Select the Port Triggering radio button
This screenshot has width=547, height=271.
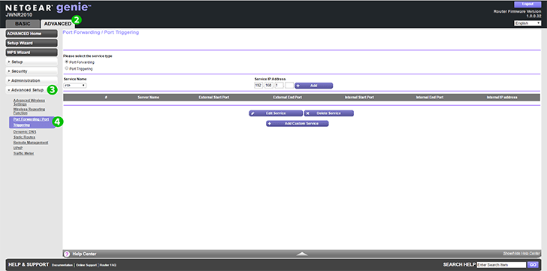click(67, 68)
